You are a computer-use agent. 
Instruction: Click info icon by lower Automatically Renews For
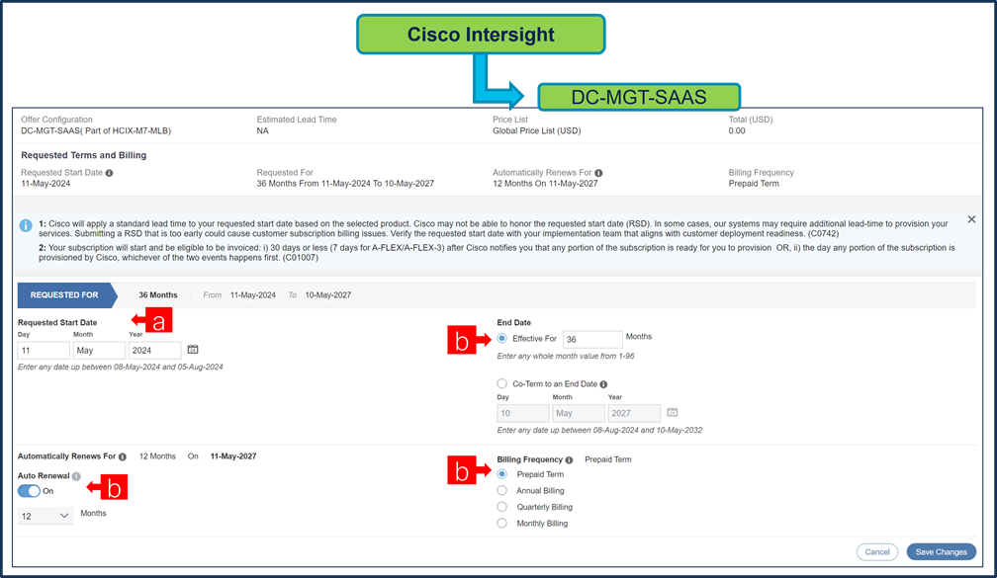click(x=123, y=456)
